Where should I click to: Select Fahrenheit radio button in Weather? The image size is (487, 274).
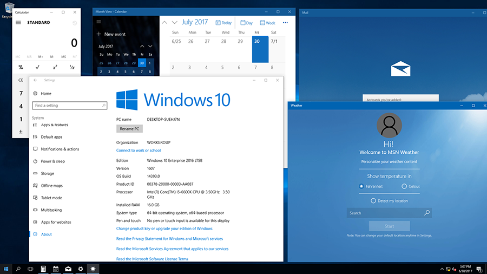coord(361,186)
